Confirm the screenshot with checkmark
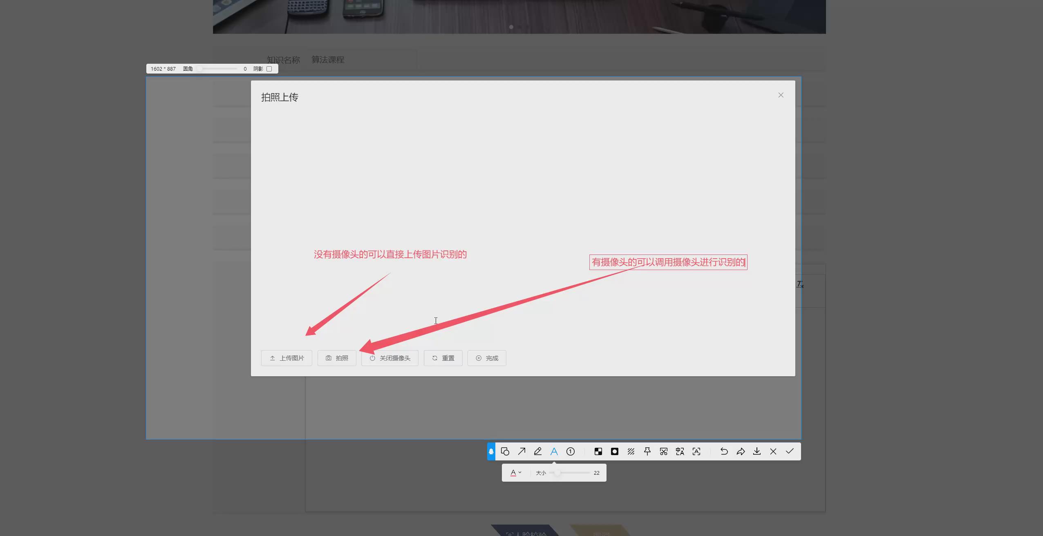The image size is (1043, 536). 790,451
